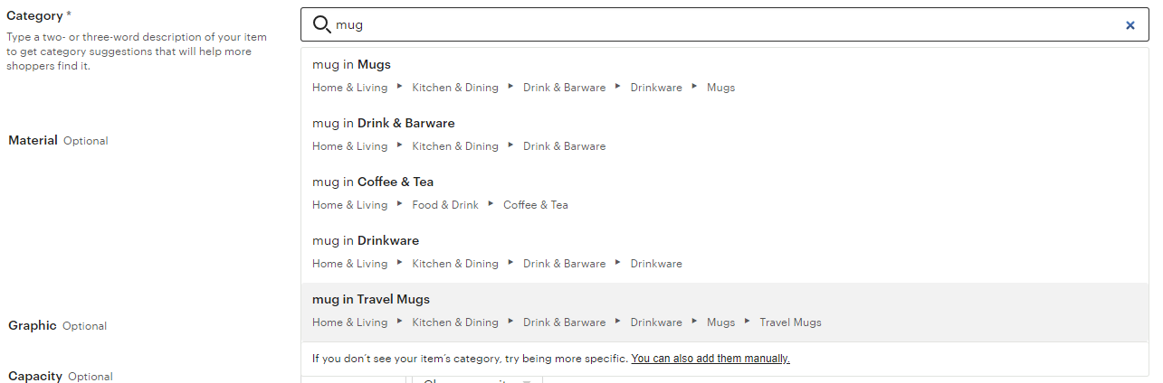Click the "Travel Mugs" breadcrumb text in last suggestion
This screenshot has width=1163, height=383.
coord(790,322)
